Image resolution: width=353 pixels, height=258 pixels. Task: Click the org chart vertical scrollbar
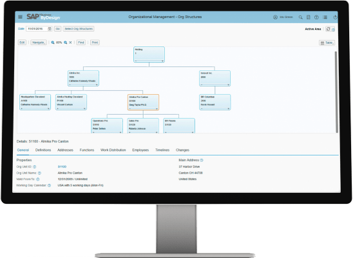(336, 92)
